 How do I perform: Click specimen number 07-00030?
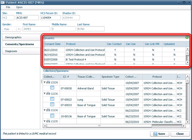point(66,89)
